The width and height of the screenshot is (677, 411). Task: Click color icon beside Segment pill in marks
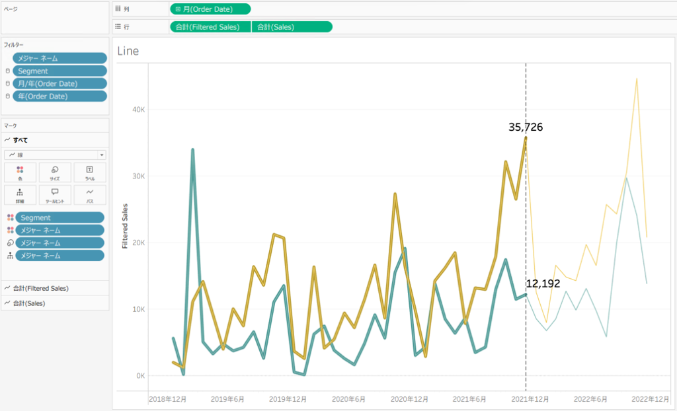9,217
